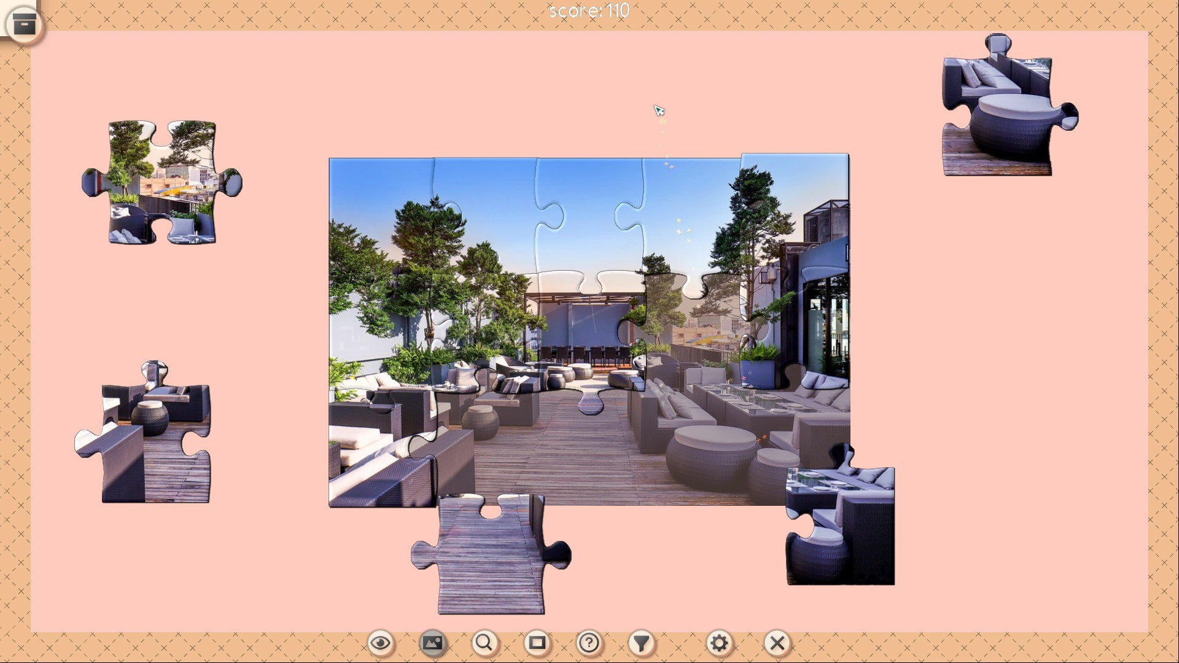This screenshot has width=1179, height=663.
Task: Open the background image selector
Action: pyautogui.click(x=433, y=642)
